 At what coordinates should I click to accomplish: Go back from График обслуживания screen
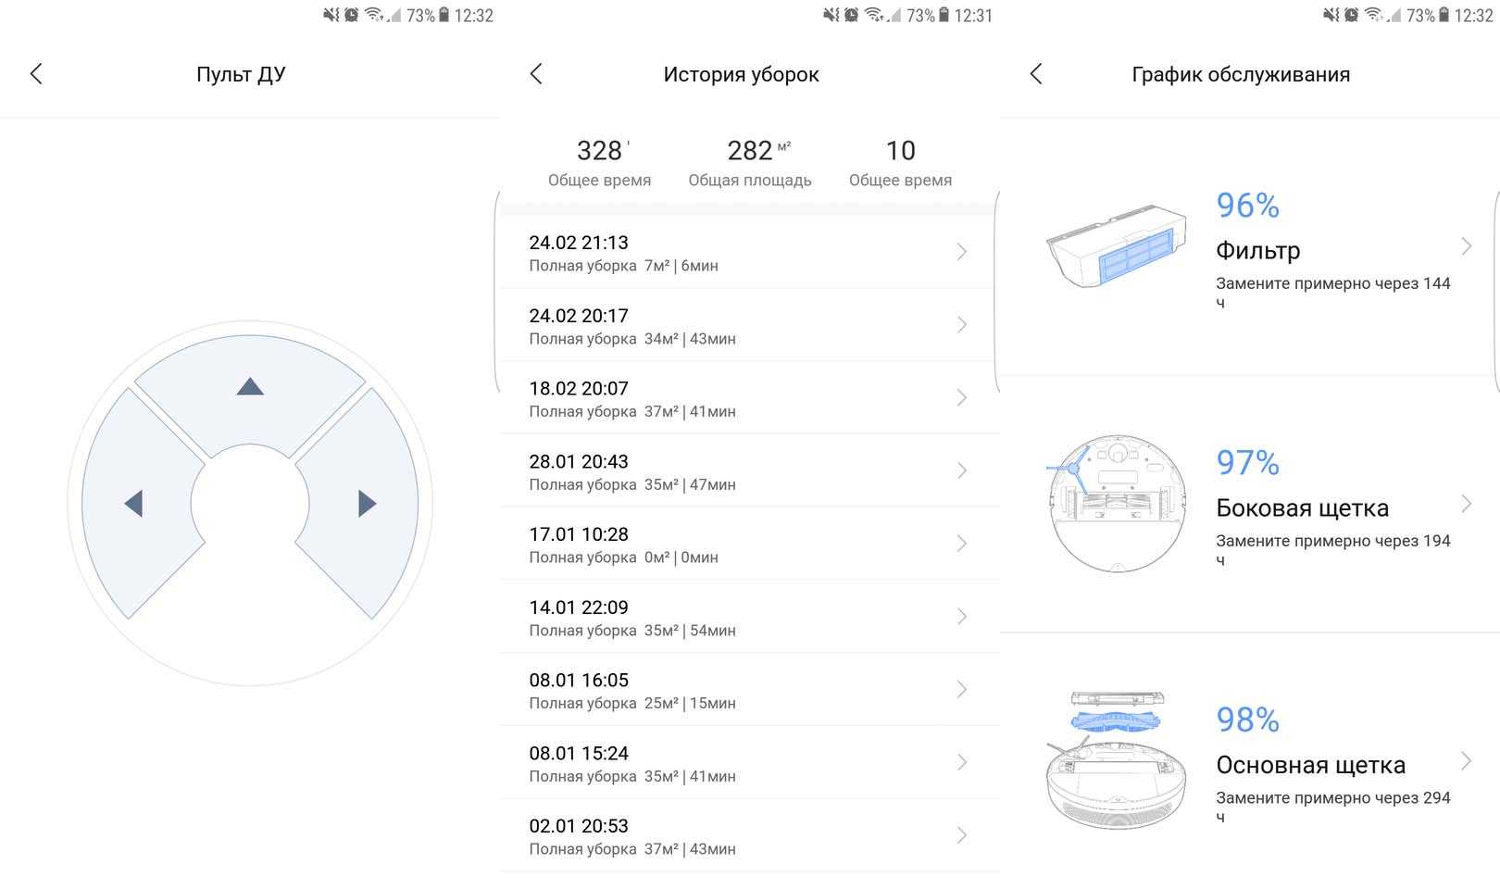coord(1036,74)
